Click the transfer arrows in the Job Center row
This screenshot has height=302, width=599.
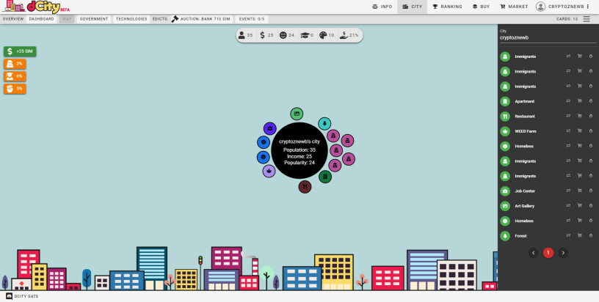click(568, 191)
